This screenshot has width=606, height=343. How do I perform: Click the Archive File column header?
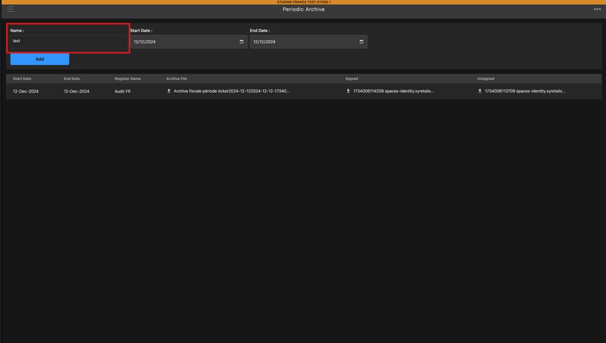[x=176, y=79]
